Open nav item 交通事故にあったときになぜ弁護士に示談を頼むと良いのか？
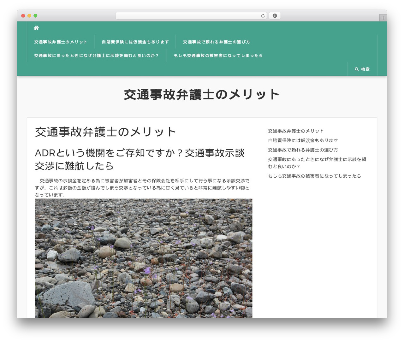Viewport: 404px width, 342px height. [96, 56]
